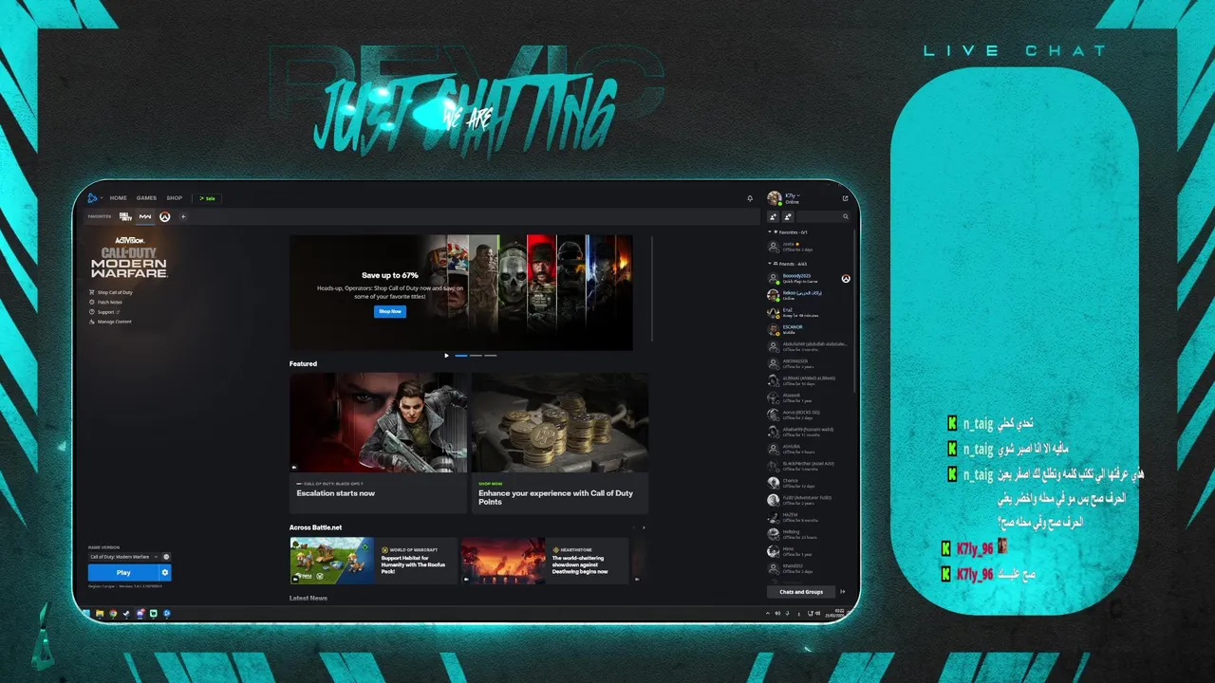Show hidden system tray icons chevron

pos(768,614)
